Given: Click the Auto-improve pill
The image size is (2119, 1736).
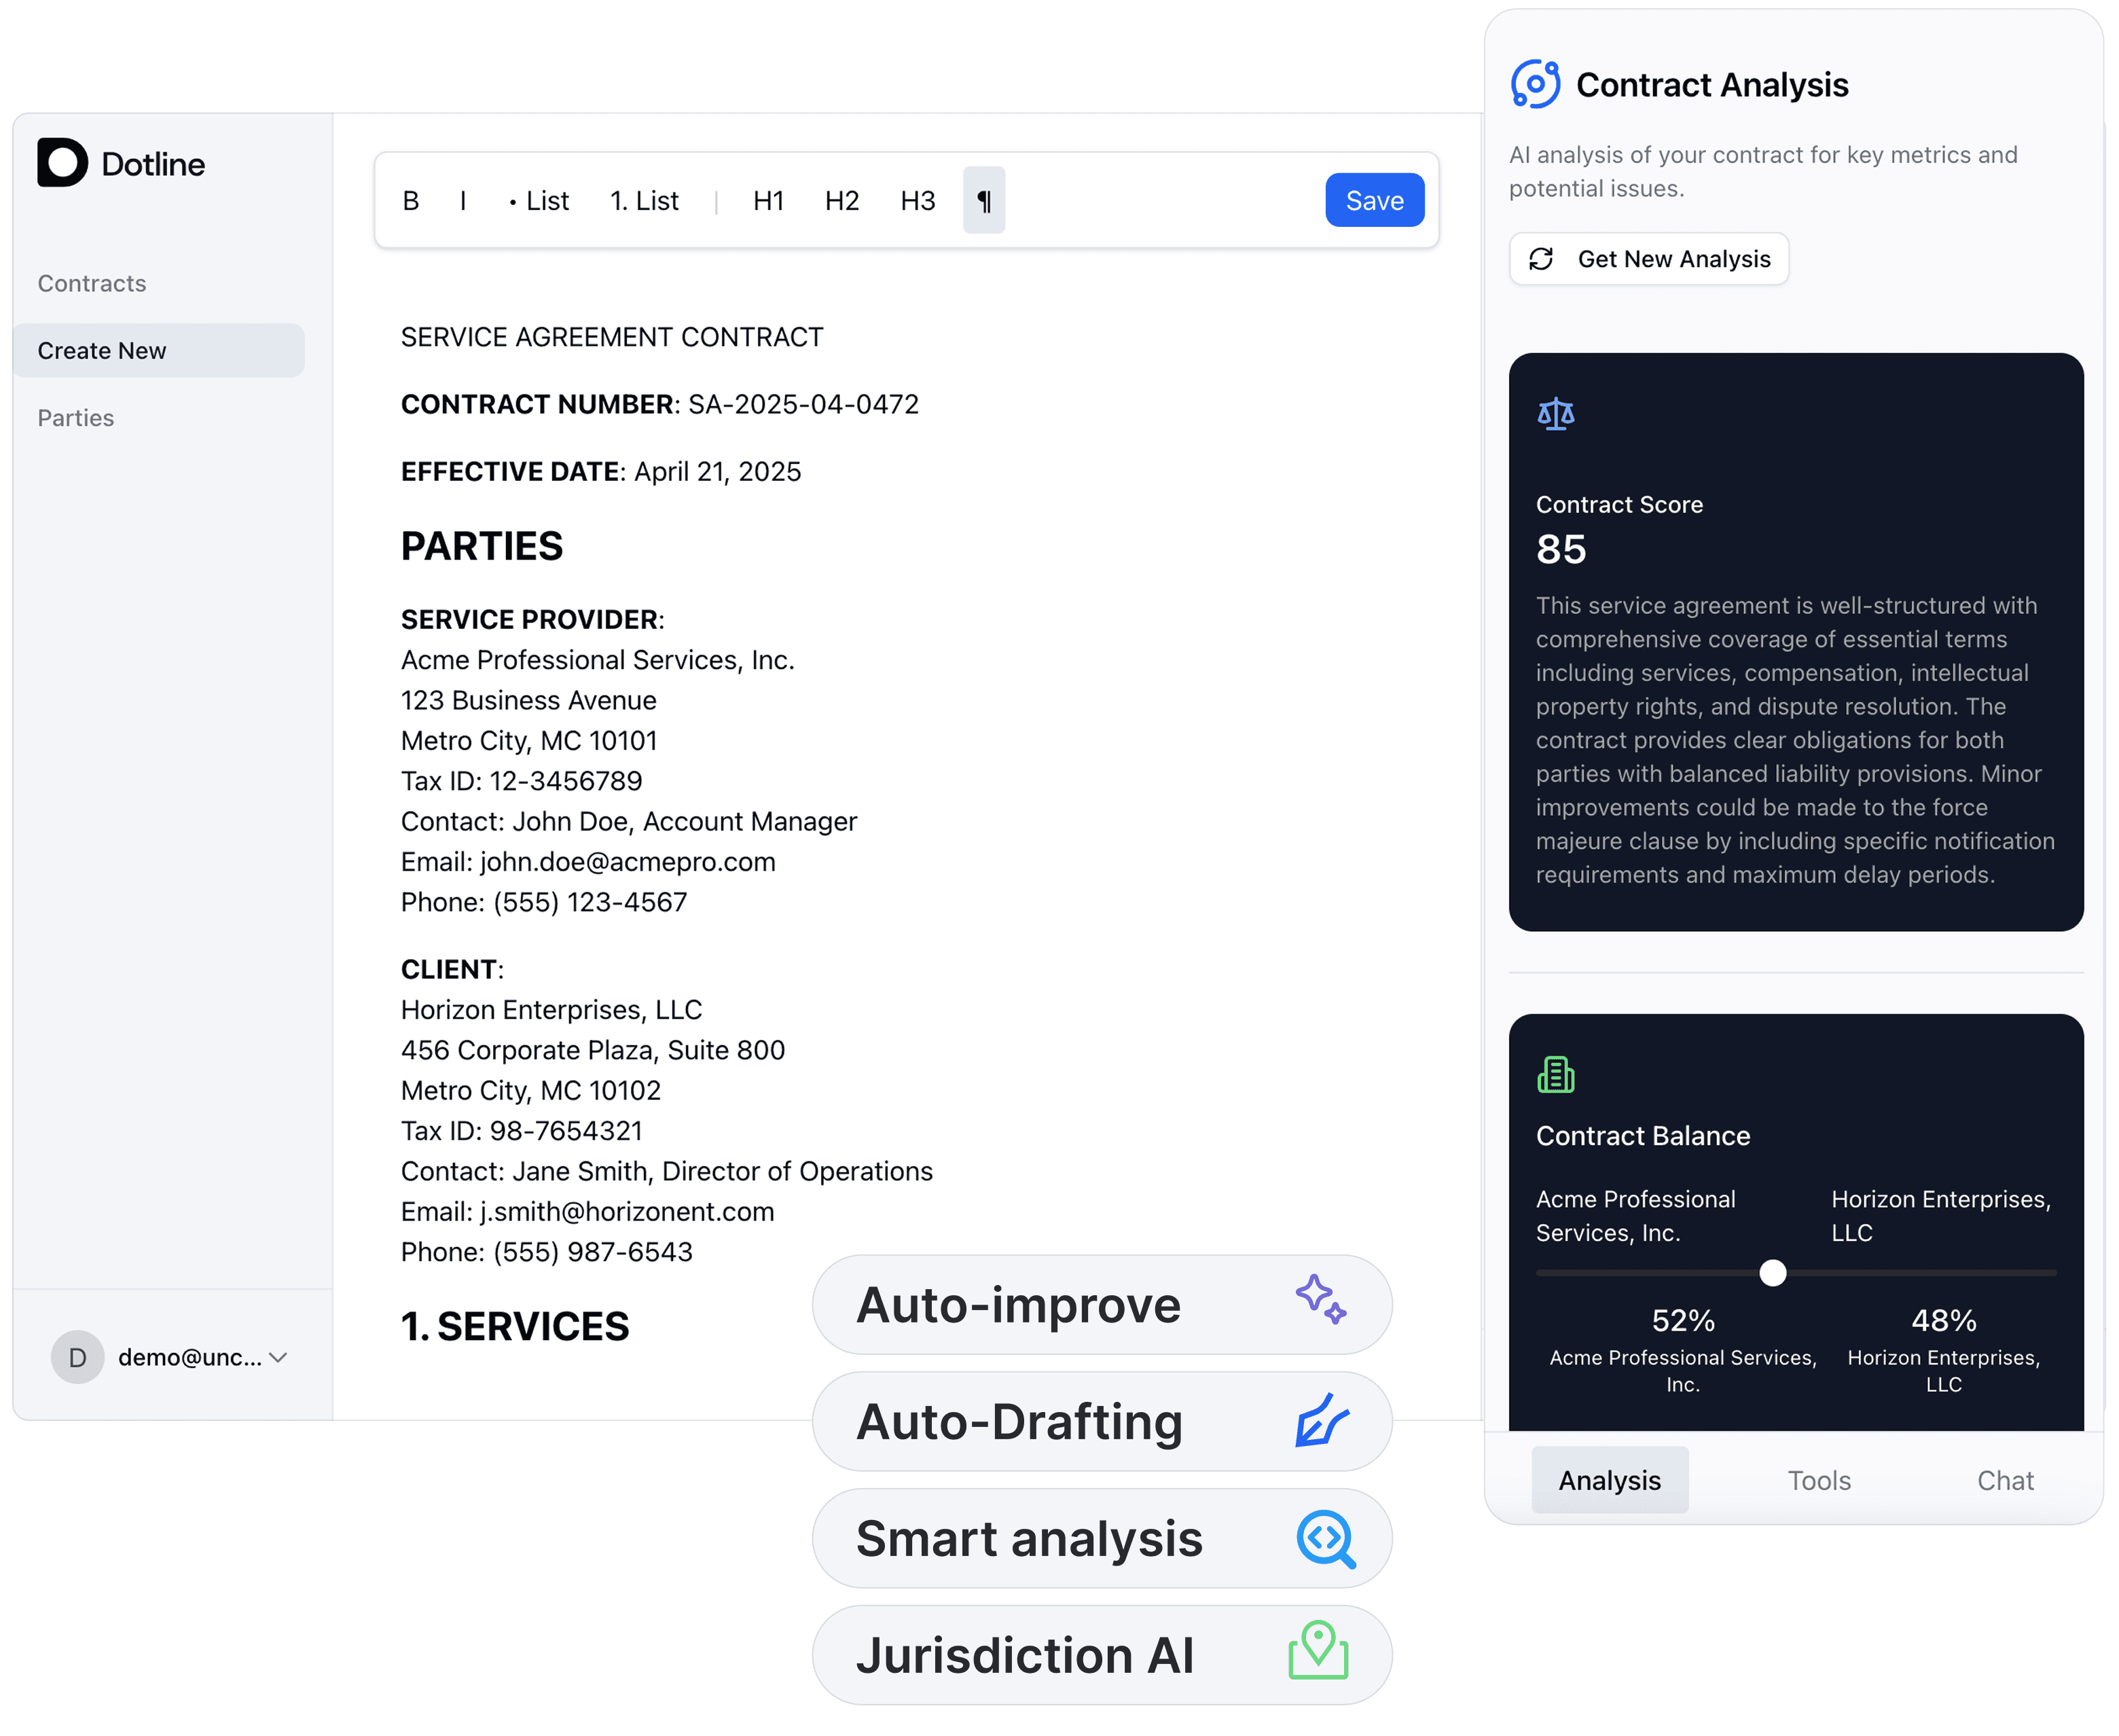Looking at the screenshot, I should [1102, 1304].
